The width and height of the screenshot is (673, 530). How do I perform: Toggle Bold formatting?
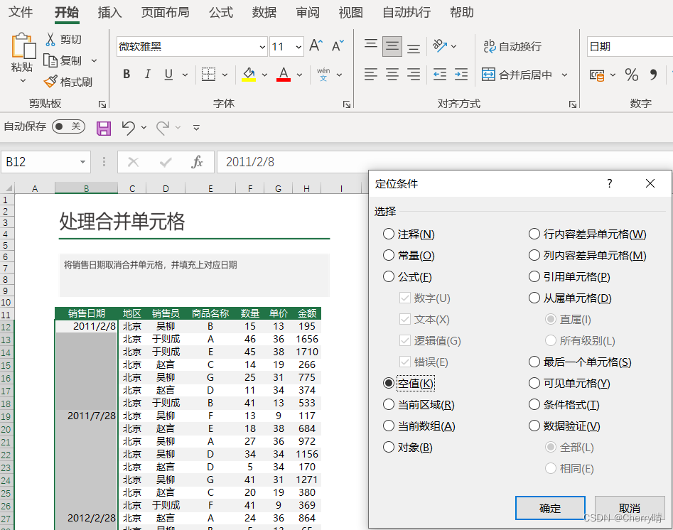pyautogui.click(x=126, y=74)
